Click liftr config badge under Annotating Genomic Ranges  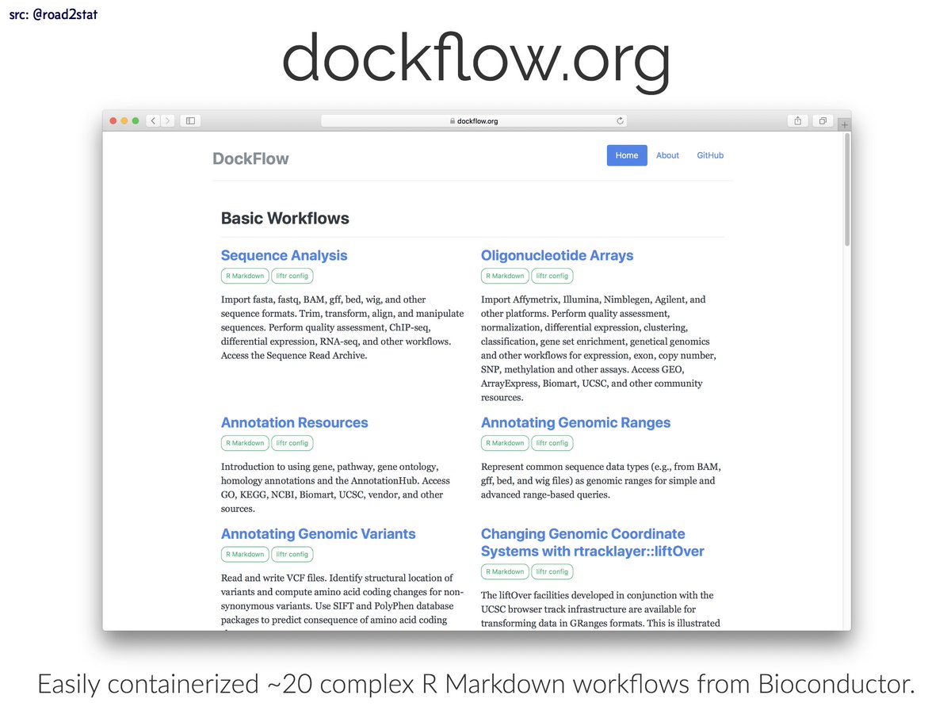(552, 443)
